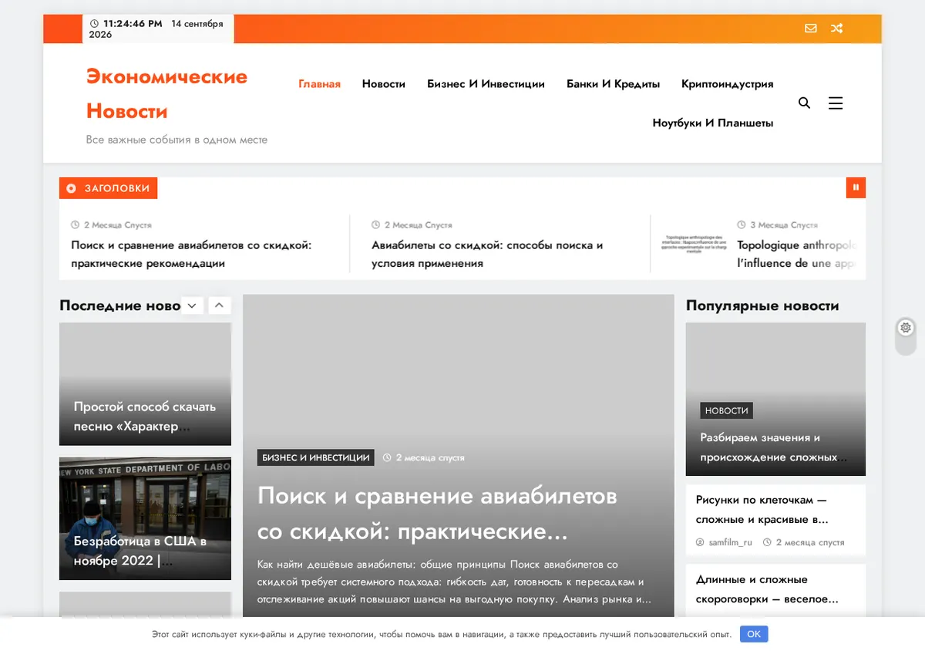Show previous item with up chevron
925x651 pixels.
tap(219, 305)
